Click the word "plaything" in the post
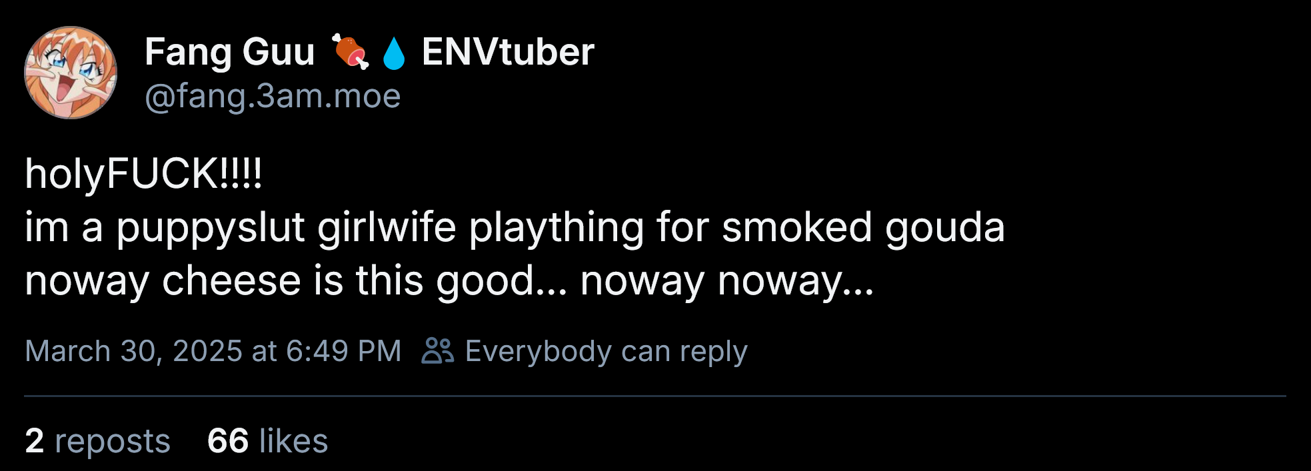 click(x=557, y=227)
